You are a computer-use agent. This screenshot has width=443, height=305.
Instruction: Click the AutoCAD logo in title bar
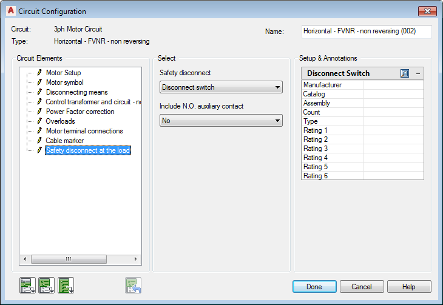pos(10,11)
